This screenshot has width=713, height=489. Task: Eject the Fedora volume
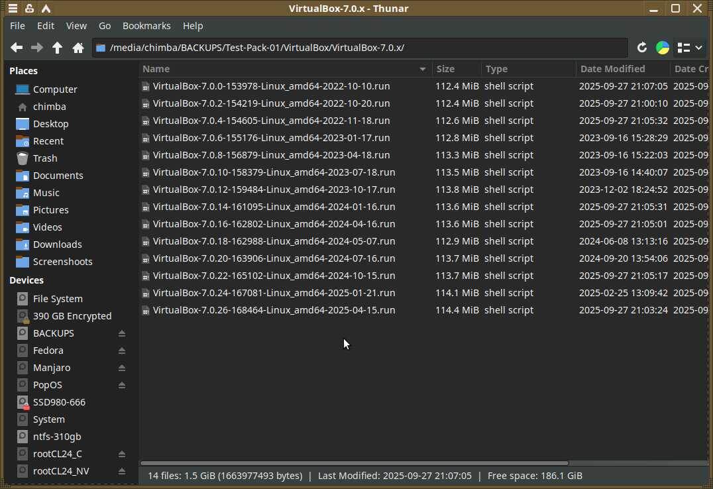tap(122, 351)
